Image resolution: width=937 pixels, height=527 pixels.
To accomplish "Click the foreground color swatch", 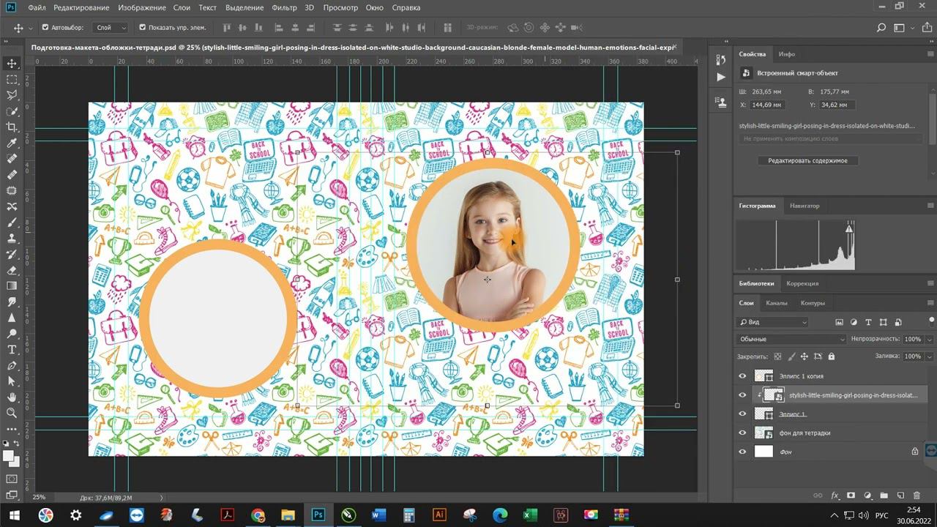I will (x=9, y=455).
